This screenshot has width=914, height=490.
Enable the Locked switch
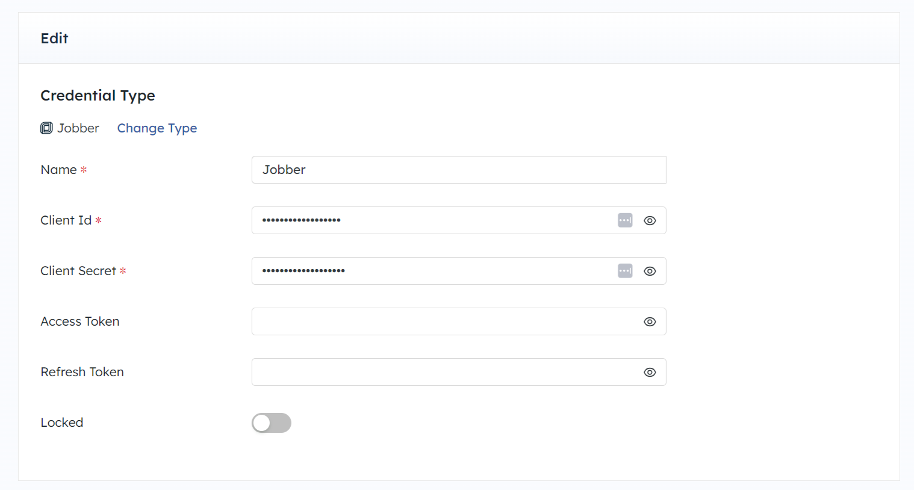[272, 423]
